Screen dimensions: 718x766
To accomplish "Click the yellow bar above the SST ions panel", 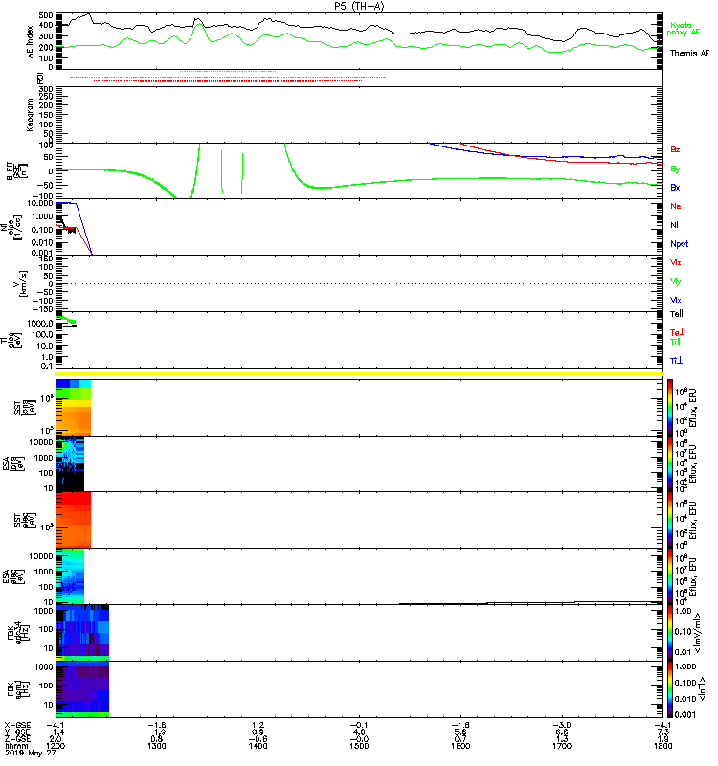I will [x=360, y=374].
